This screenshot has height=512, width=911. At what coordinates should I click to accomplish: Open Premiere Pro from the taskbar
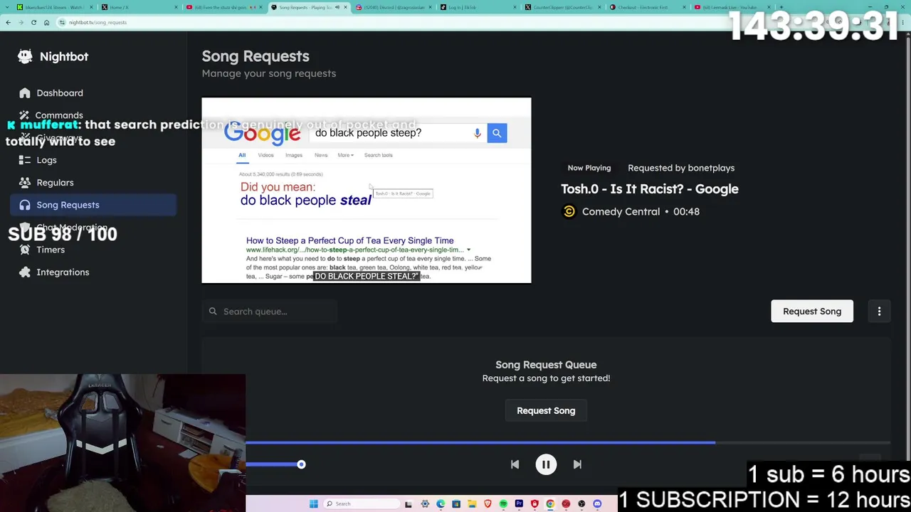[519, 504]
